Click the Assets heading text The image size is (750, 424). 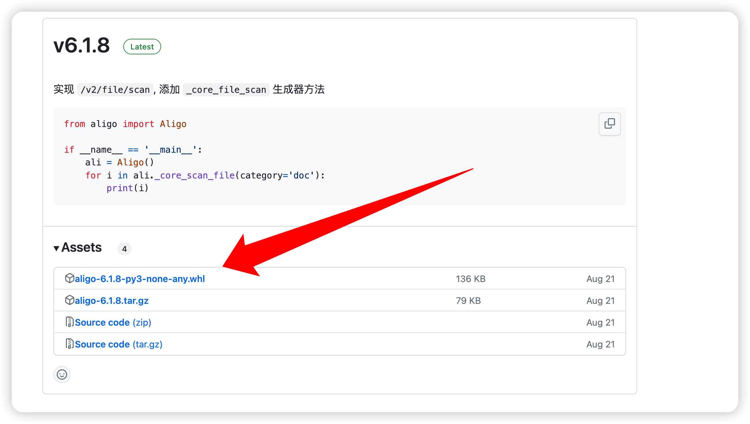pos(82,247)
